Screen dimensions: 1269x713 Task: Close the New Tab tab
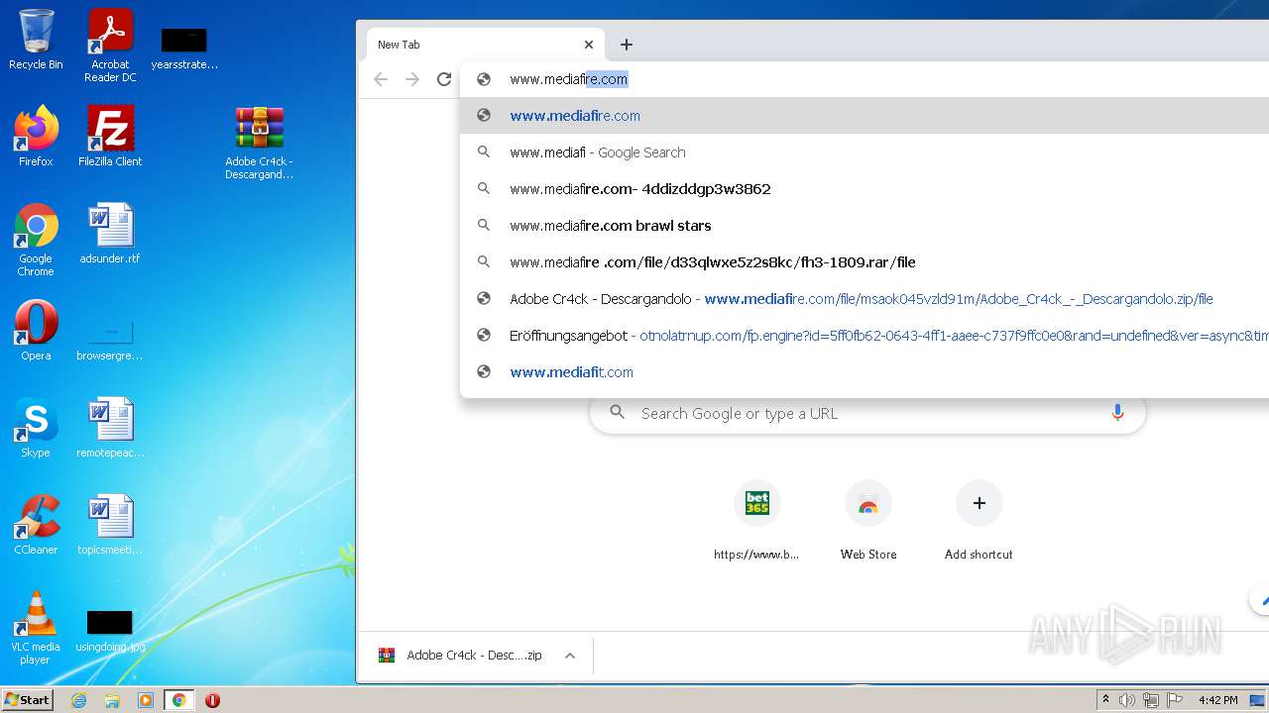589,45
